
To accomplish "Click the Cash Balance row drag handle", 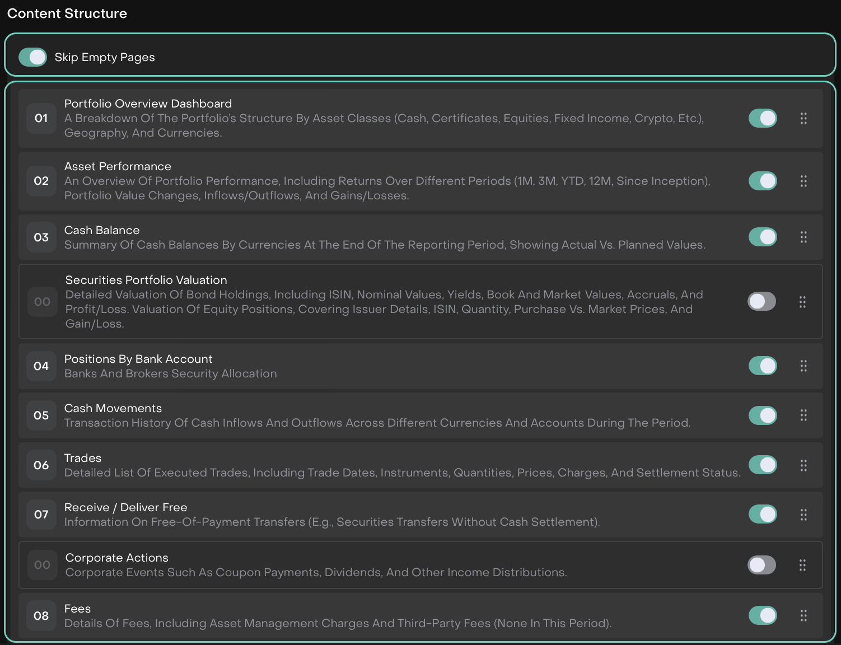I will [x=803, y=237].
